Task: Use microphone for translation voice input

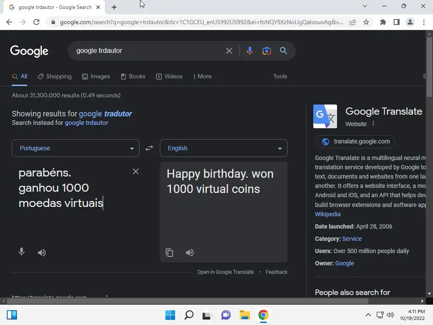Action: (22, 252)
